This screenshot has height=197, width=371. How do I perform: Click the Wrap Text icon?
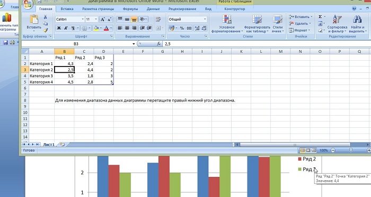158,20
